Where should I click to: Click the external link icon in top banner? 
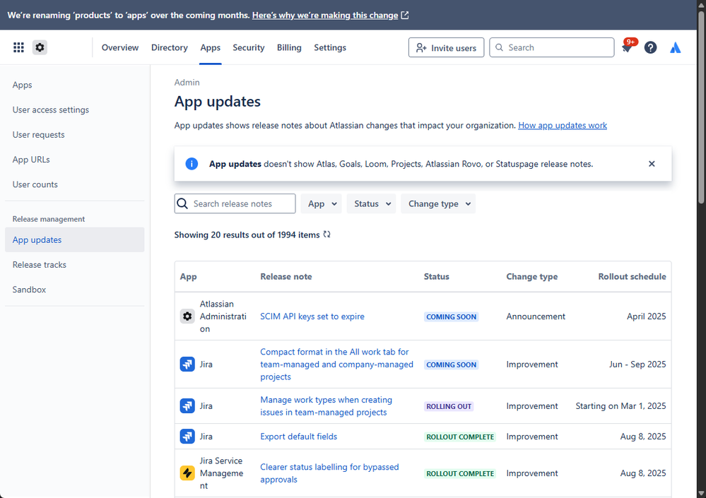405,16
